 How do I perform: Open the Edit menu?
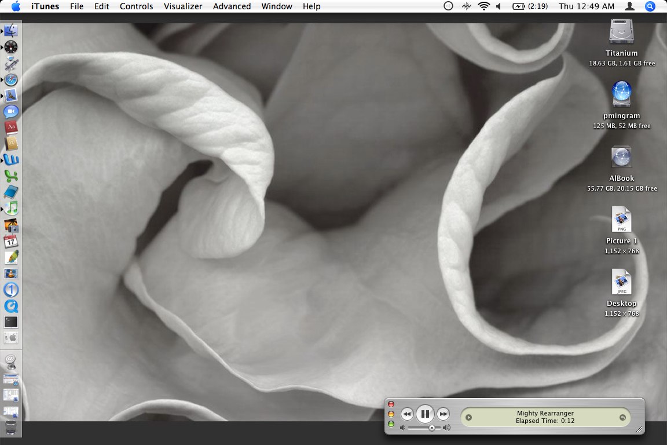(x=102, y=6)
